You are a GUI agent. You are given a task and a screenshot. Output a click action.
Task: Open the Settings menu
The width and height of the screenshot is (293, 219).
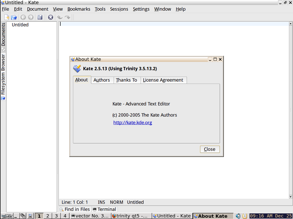(141, 9)
